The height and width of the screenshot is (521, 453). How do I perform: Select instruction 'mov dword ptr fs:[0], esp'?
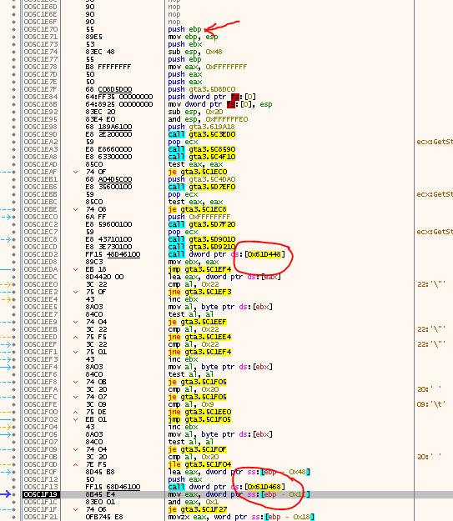click(x=220, y=104)
